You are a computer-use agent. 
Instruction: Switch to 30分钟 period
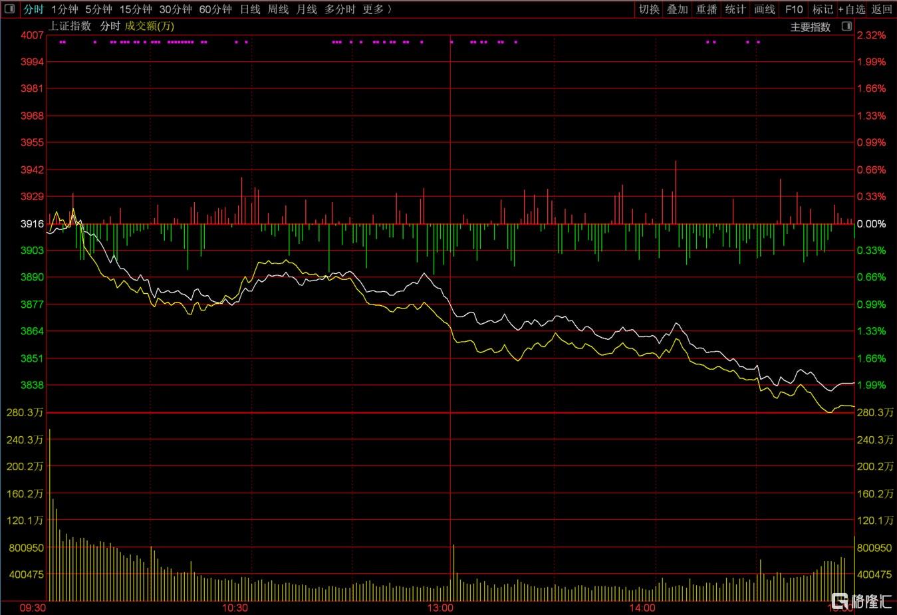[176, 9]
